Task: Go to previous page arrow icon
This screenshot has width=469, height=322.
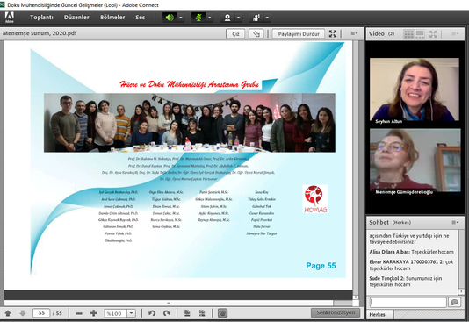Action: 8,313
